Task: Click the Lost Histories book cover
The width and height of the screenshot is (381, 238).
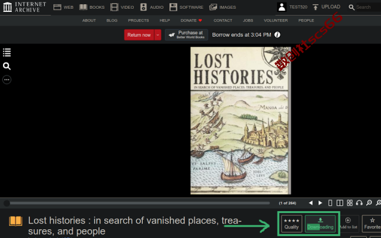Action: [x=241, y=121]
